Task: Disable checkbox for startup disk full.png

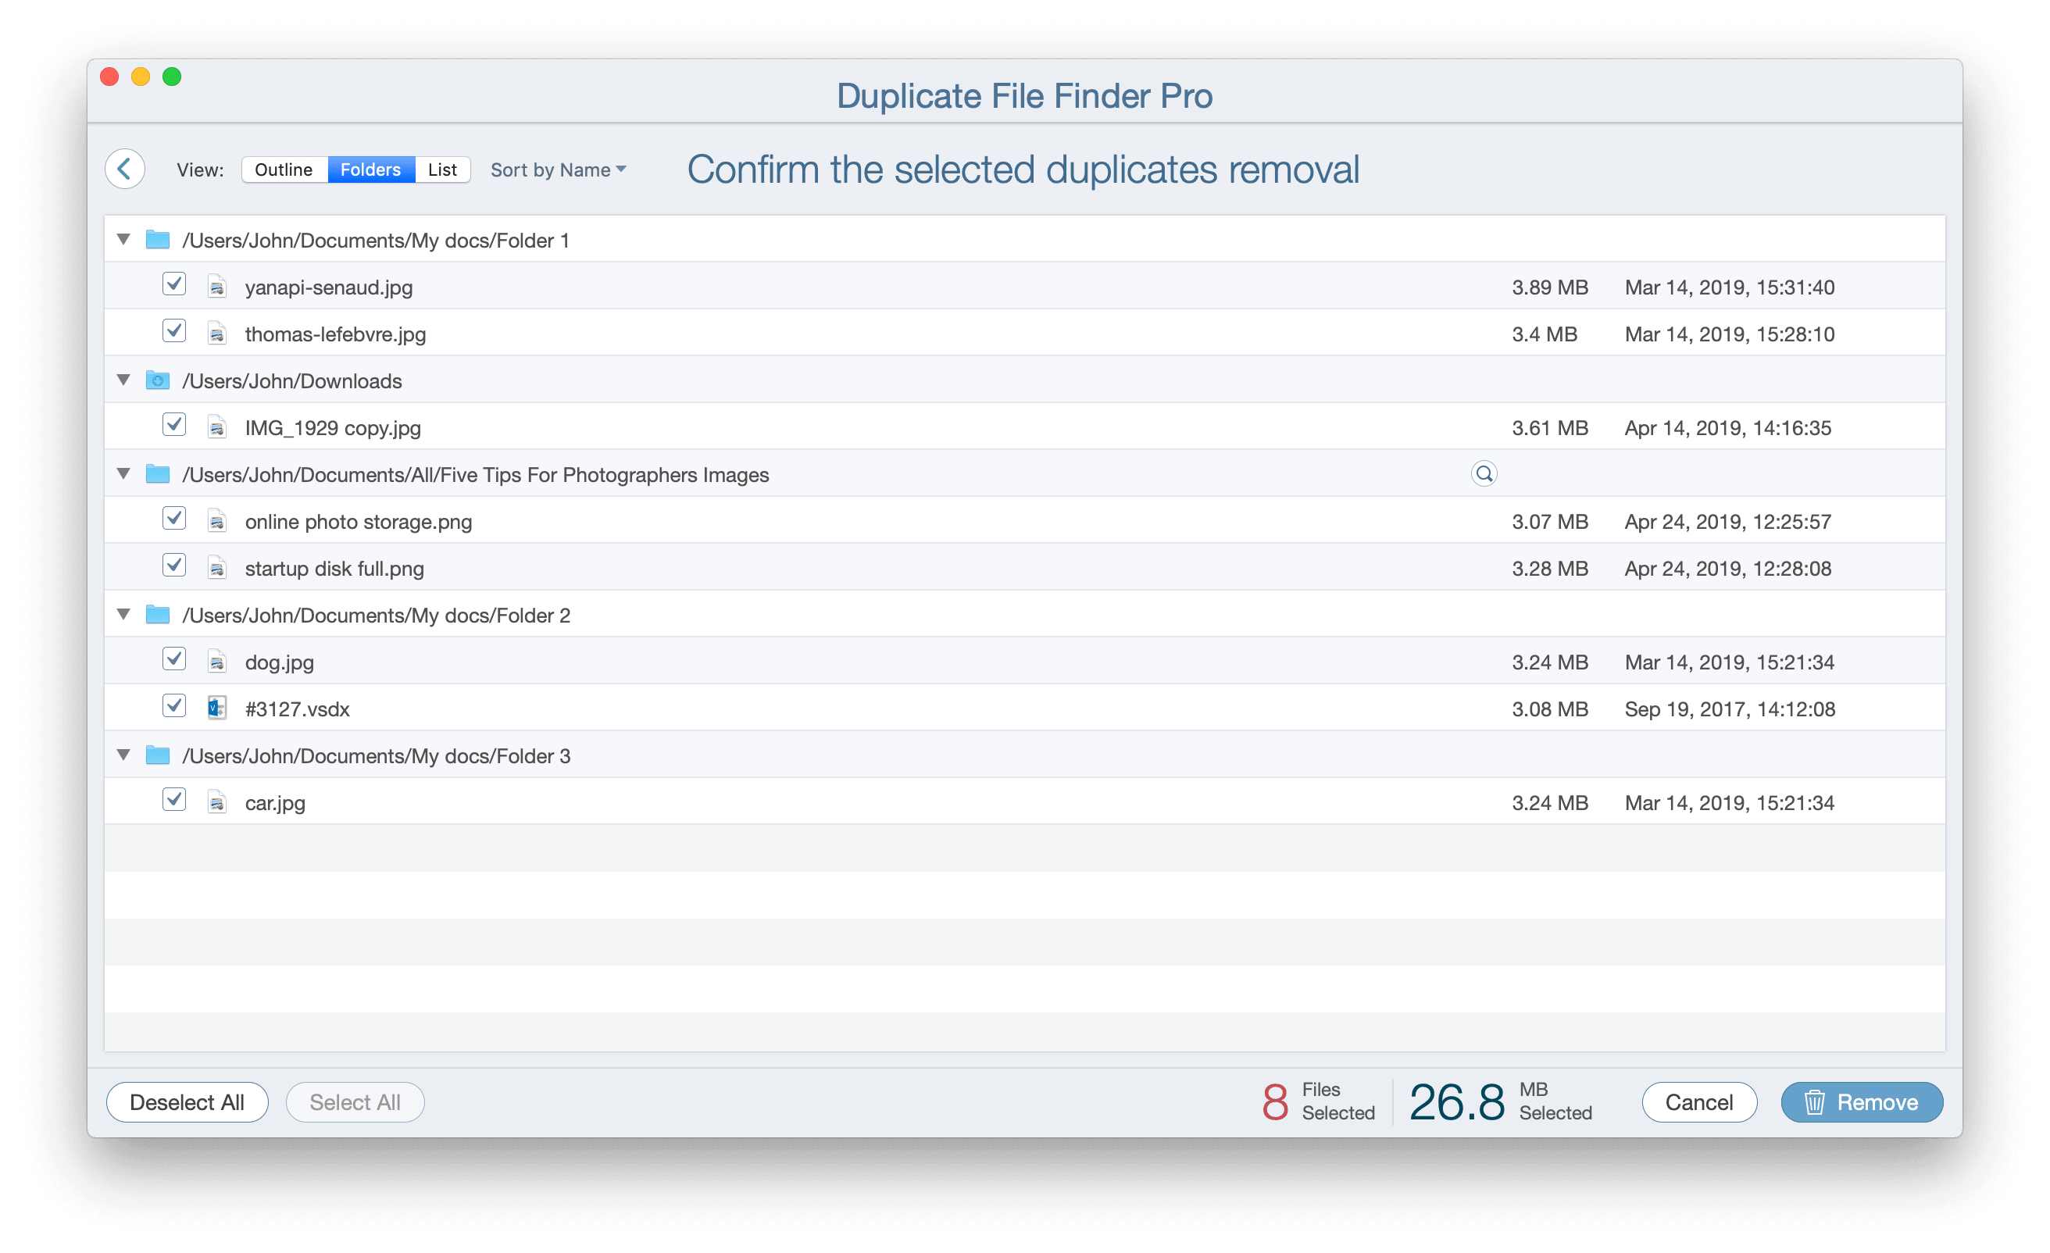Action: coord(173,566)
